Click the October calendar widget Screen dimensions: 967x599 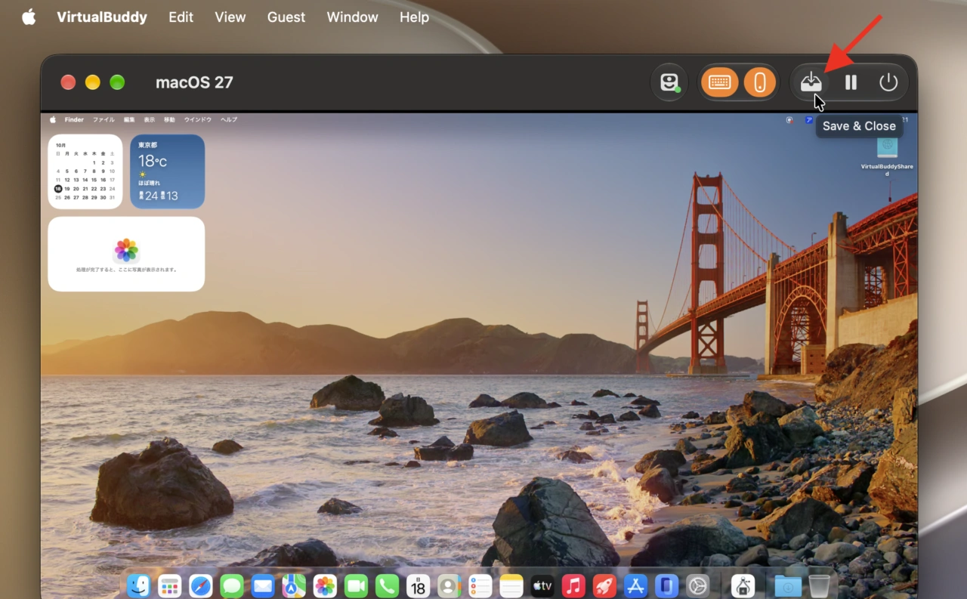pos(85,171)
